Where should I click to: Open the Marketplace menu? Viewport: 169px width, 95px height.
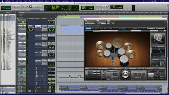pyautogui.click(x=66, y=1)
